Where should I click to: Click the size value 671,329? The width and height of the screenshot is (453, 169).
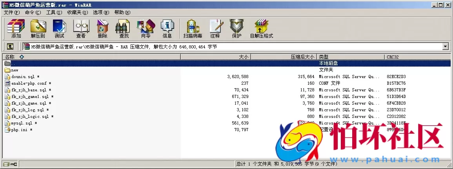[x=240, y=96]
